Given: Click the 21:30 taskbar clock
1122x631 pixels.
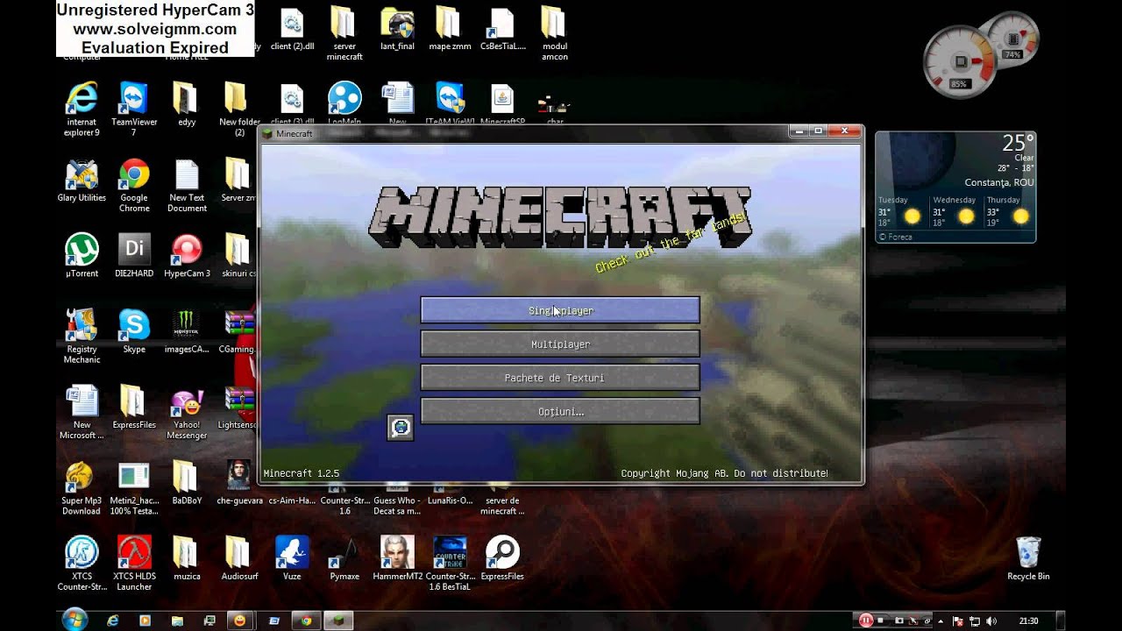Looking at the screenshot, I should tap(1029, 620).
